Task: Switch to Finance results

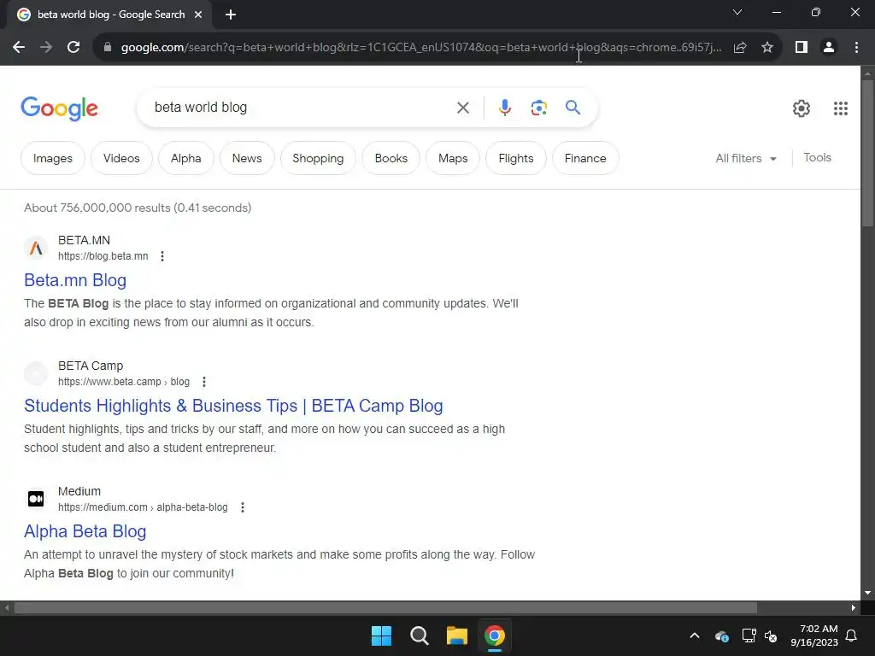Action: coord(584,158)
